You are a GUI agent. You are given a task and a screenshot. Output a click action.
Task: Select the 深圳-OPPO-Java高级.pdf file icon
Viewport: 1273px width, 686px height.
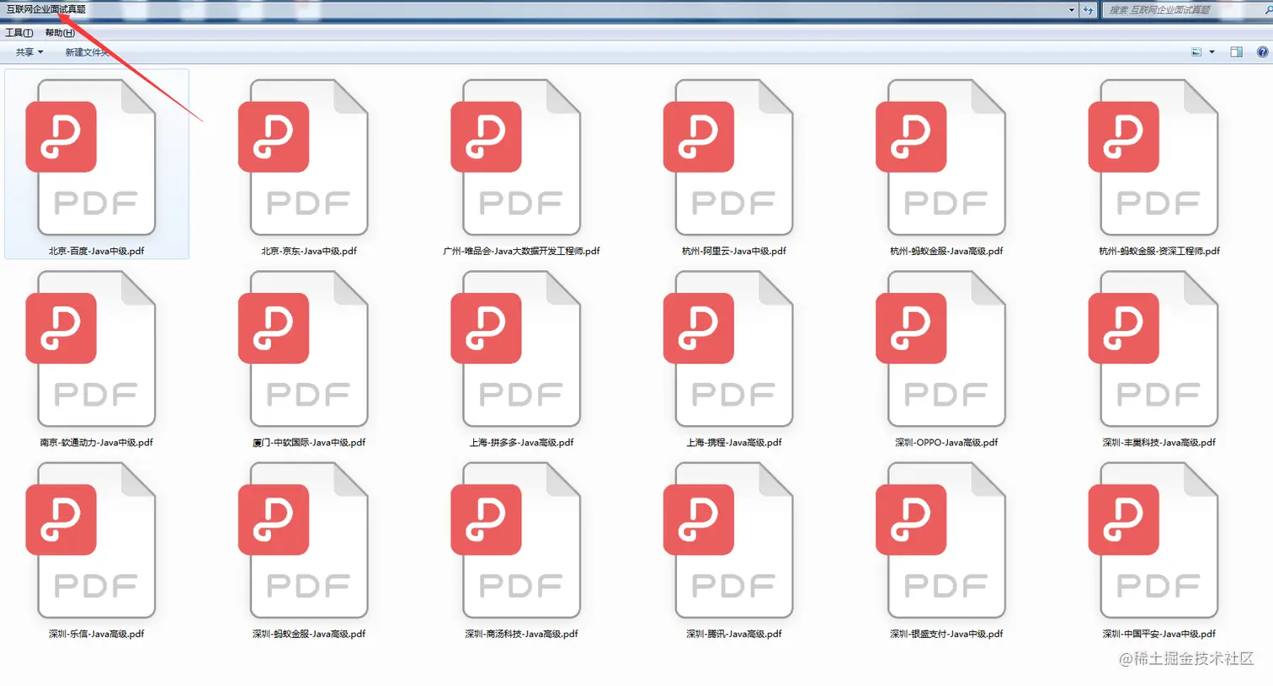940,348
